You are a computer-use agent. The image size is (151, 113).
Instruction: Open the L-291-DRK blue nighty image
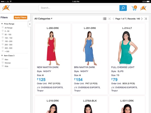[x=90, y=48]
